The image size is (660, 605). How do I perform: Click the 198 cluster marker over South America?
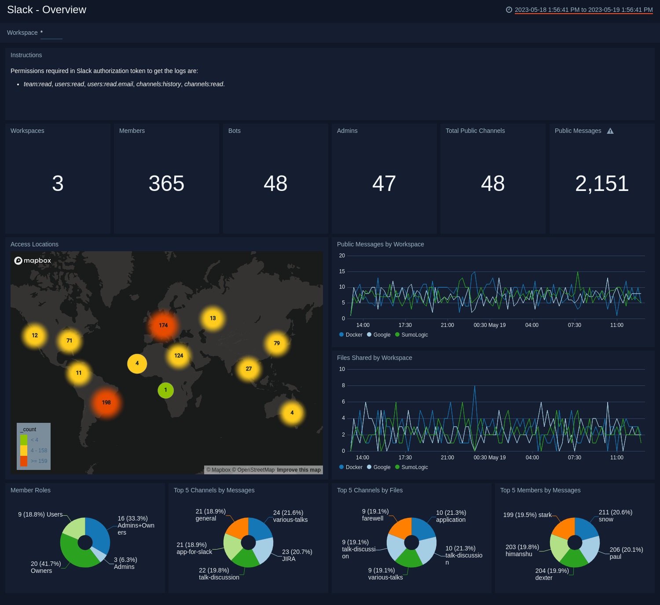[x=106, y=402]
